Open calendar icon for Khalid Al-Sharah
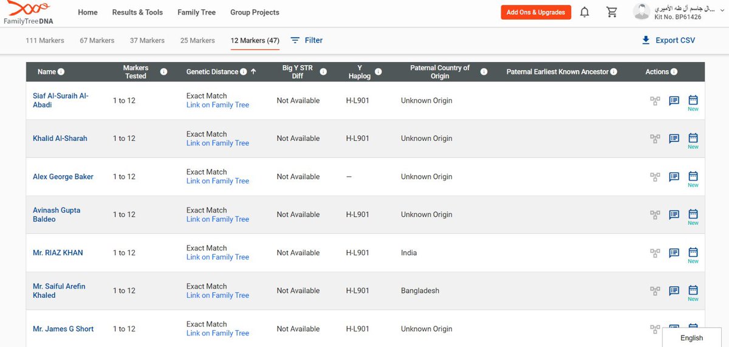729x347 pixels. click(x=693, y=138)
